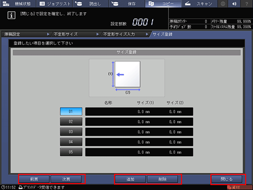
Task: Click the globe network icon
Action: click(223, 3)
